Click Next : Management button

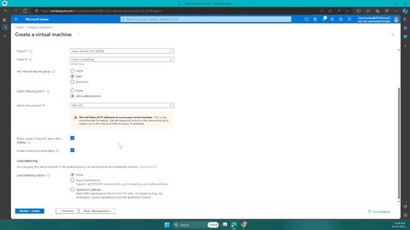pyautogui.click(x=97, y=211)
